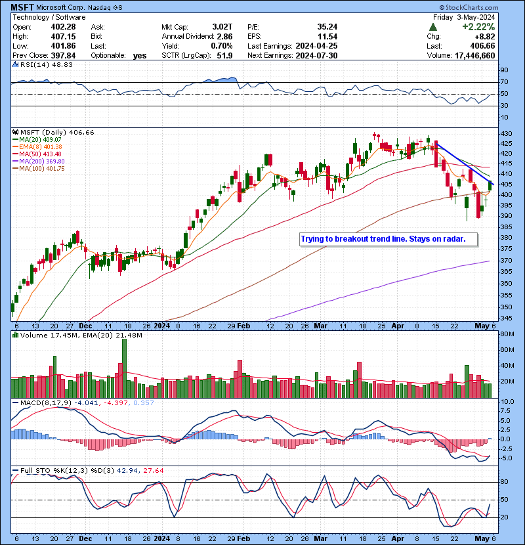Click the Friday 3-May-2024 date label
The height and width of the screenshot is (545, 525).
click(464, 17)
